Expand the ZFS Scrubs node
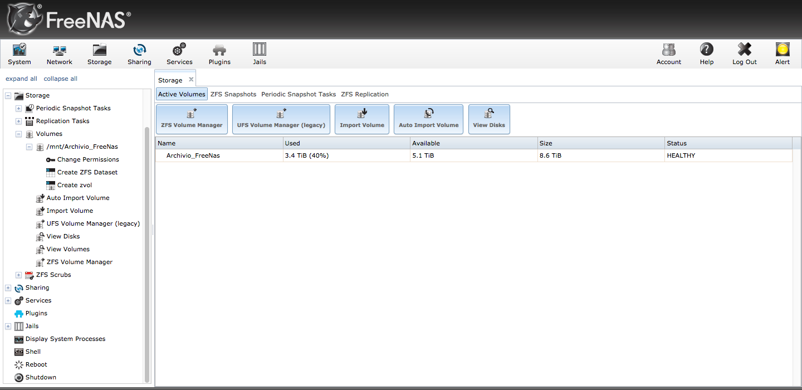 tap(18, 275)
